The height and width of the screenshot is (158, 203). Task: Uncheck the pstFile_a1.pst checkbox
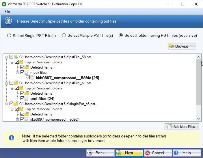pos(11,83)
